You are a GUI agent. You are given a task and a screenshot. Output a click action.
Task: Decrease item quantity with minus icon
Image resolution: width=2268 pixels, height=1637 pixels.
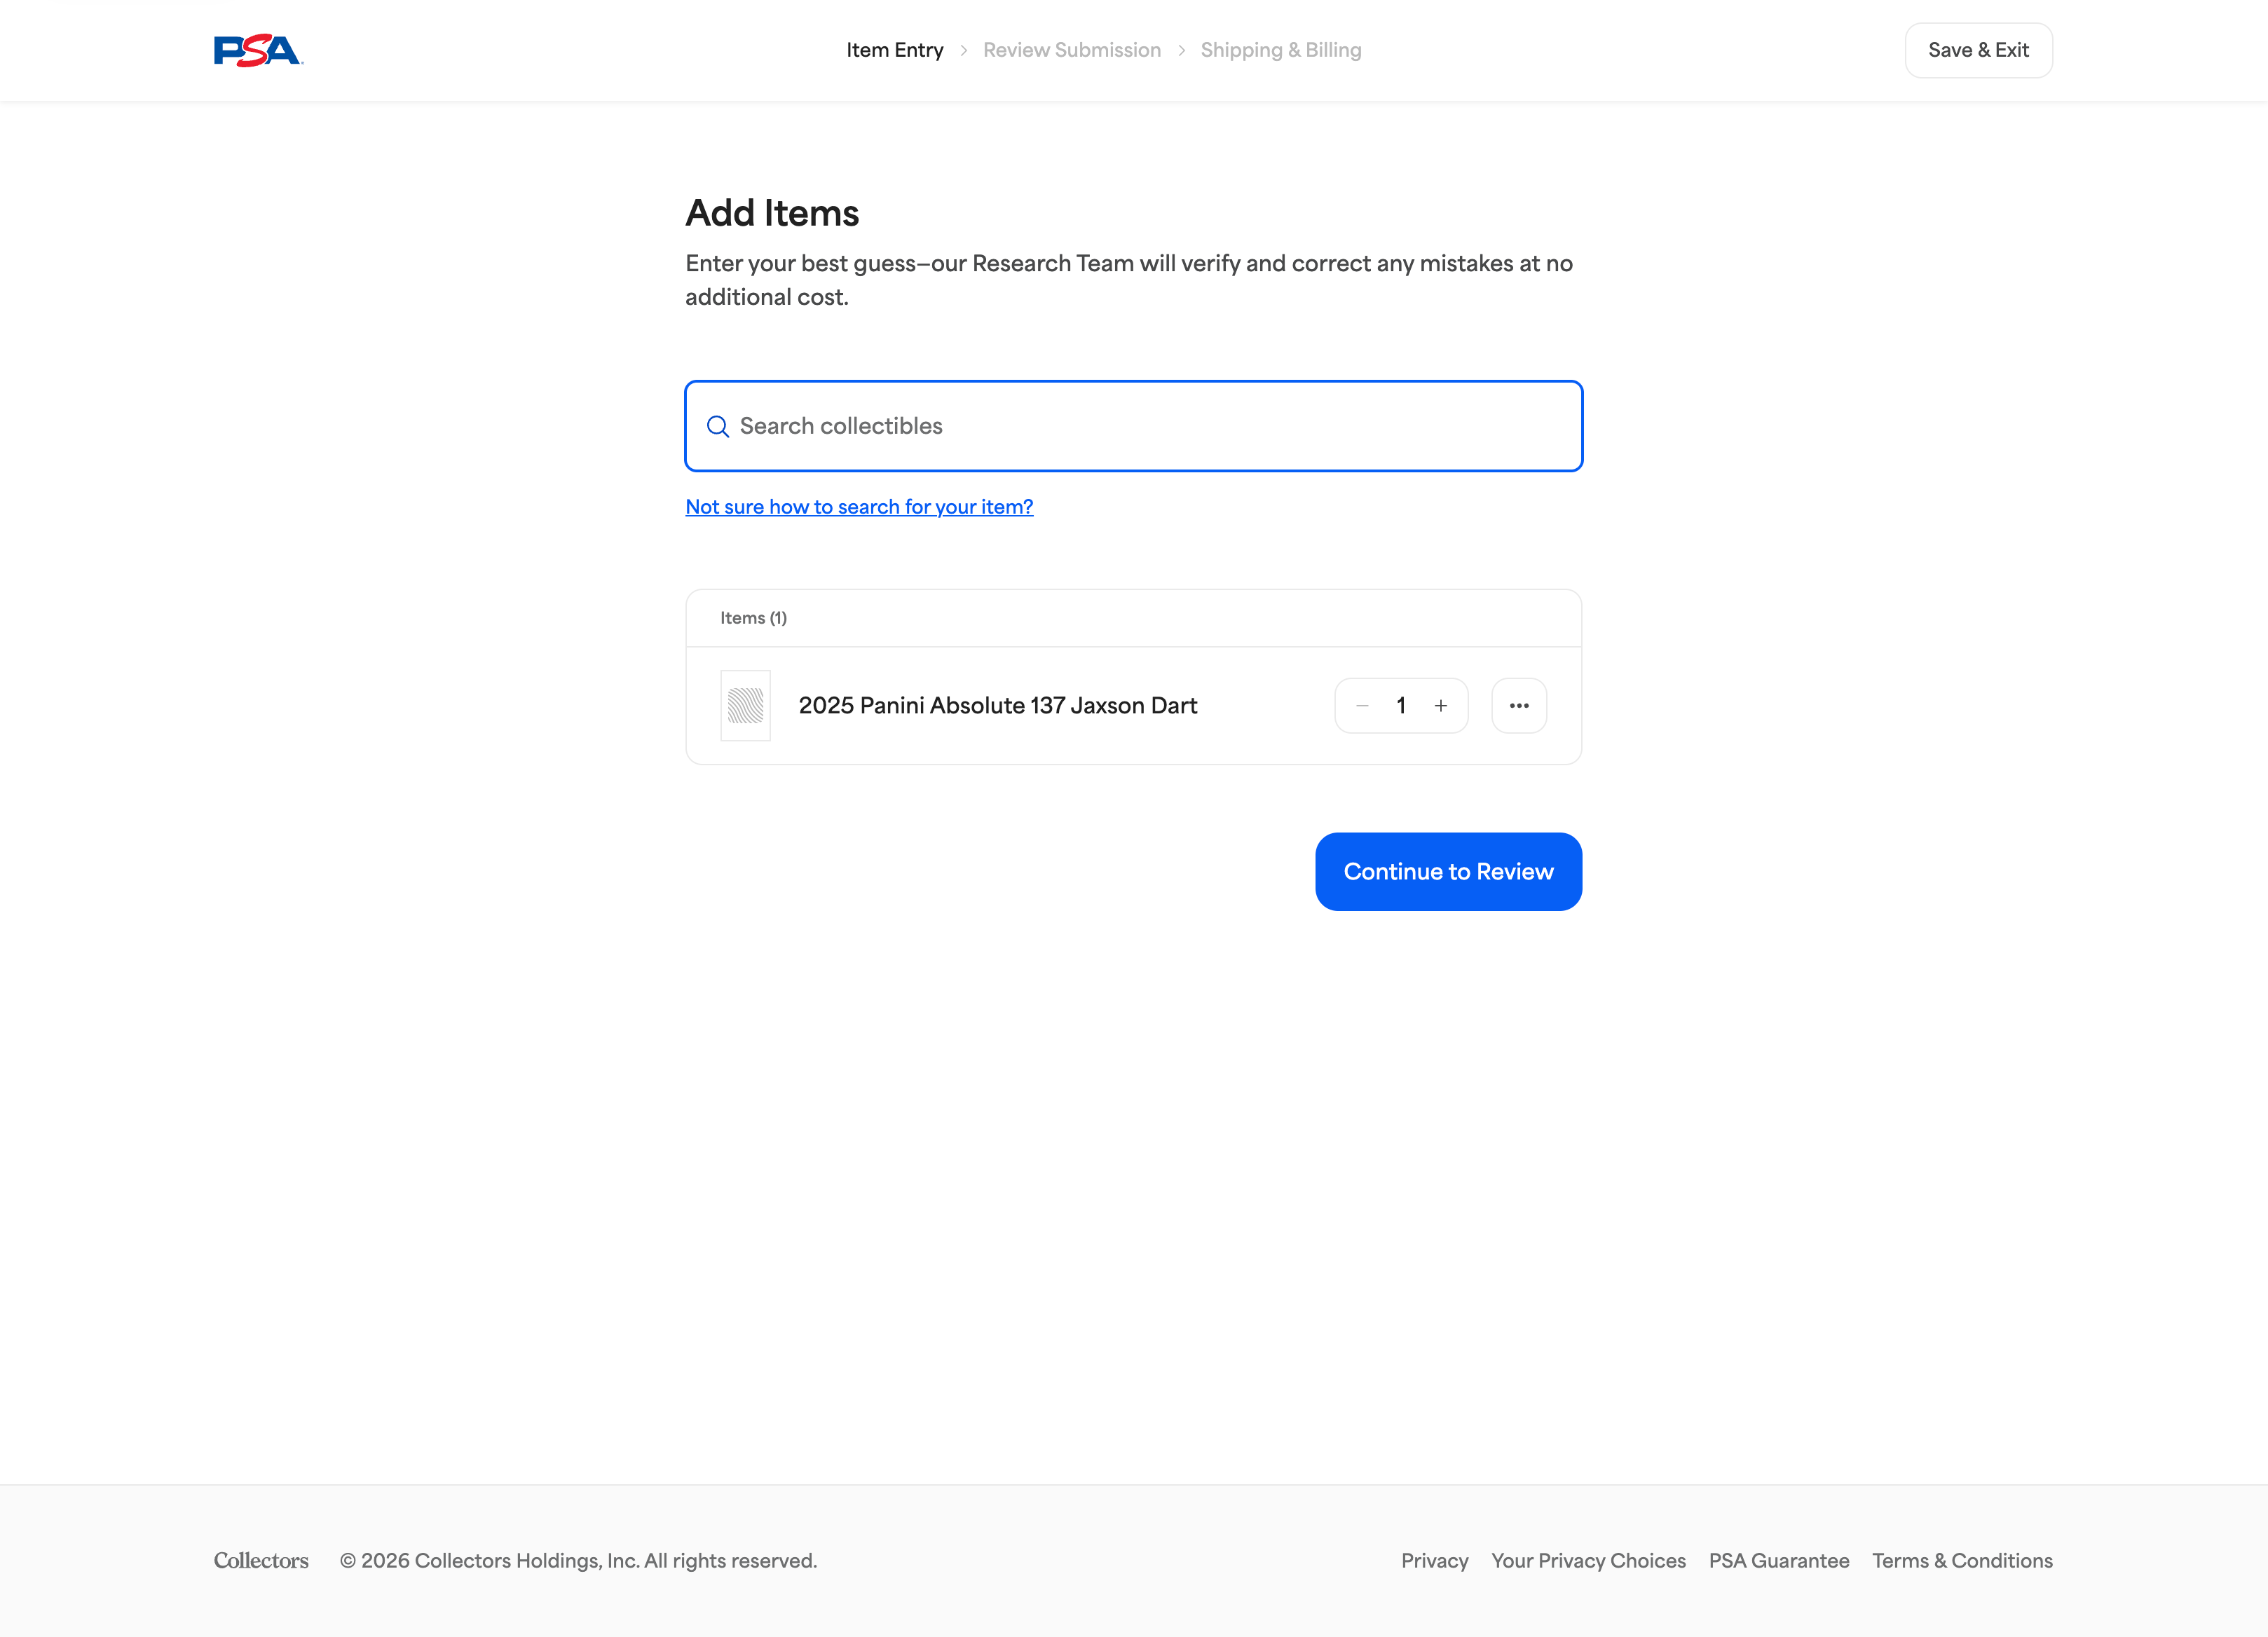coord(1362,706)
